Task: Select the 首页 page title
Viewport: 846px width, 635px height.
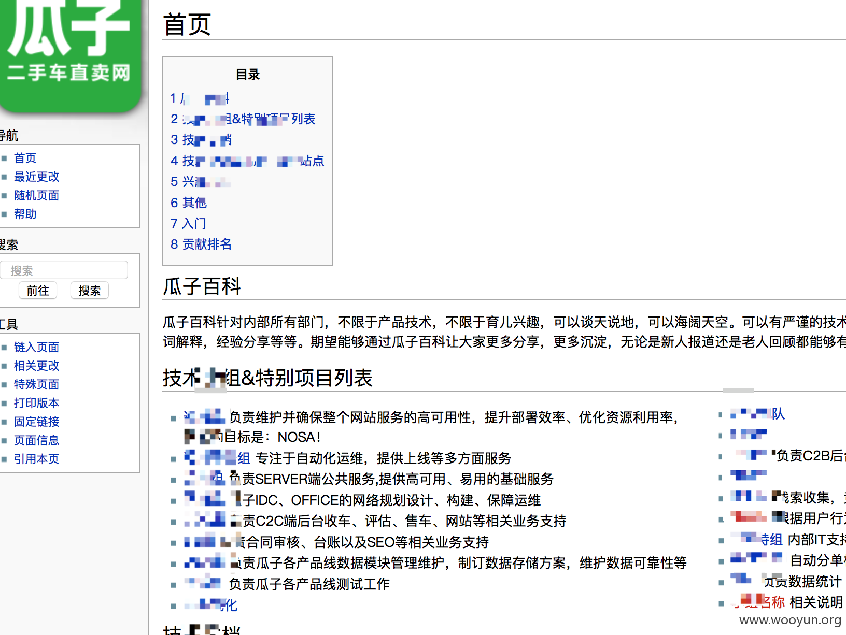Action: pyautogui.click(x=187, y=25)
